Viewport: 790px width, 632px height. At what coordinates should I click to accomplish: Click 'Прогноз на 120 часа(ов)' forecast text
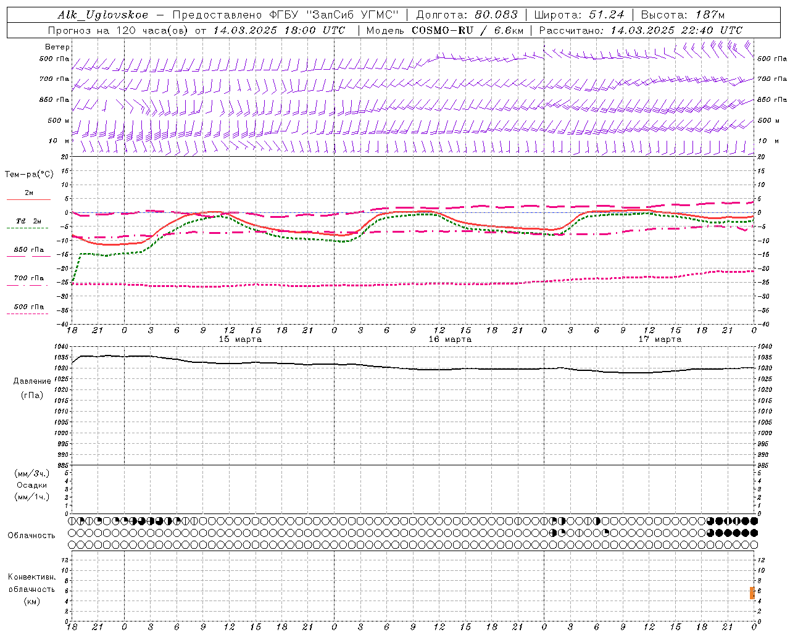(118, 30)
